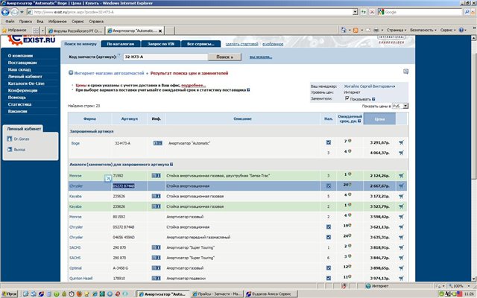
Task: Go back with the browser Back arrow
Action: [5, 12]
